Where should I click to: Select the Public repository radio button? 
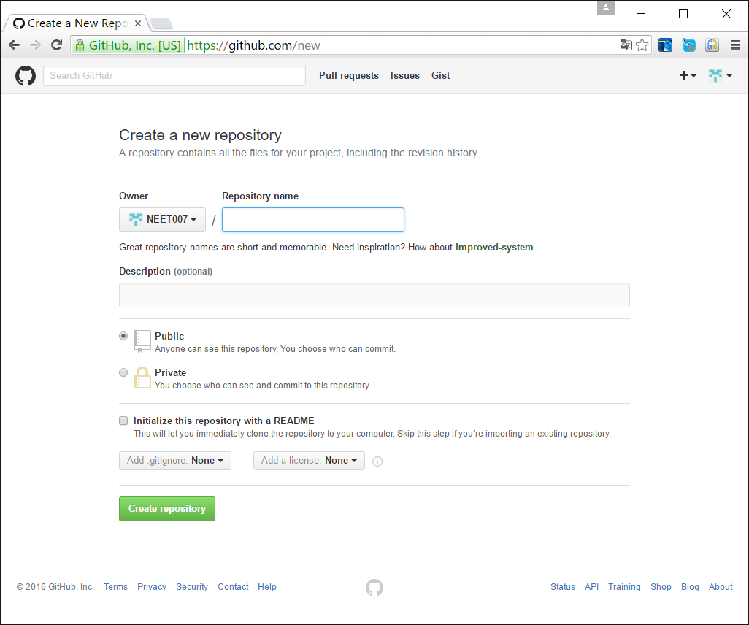(123, 336)
